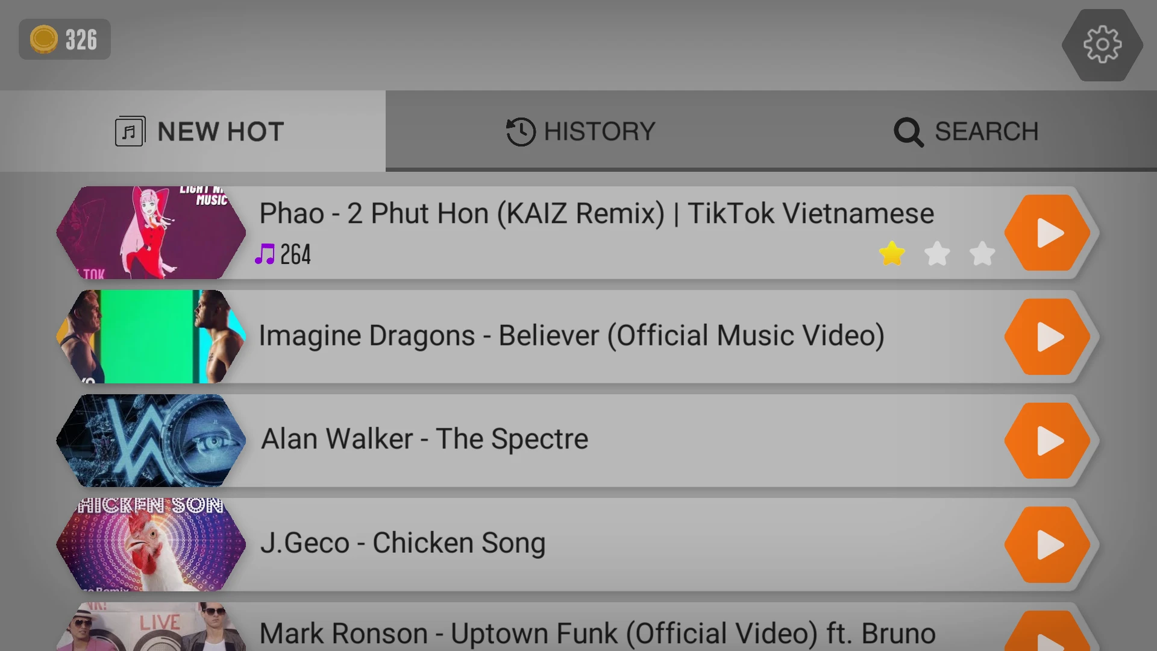Select the New Hot tab

click(199, 131)
